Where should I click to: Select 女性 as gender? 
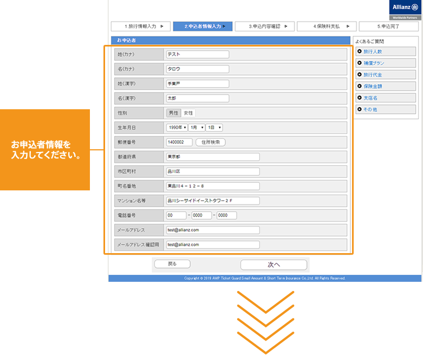pyautogui.click(x=188, y=113)
